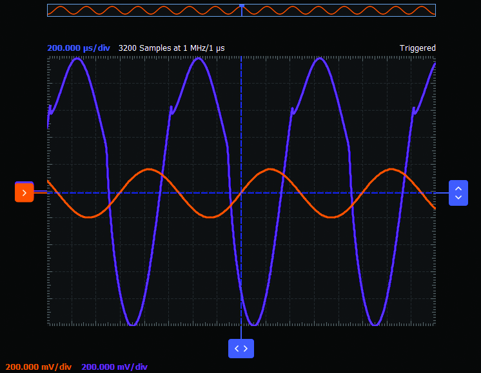Click the leftmost top peak of purple waveform
Screen dimensions: 481x373
pos(78,59)
